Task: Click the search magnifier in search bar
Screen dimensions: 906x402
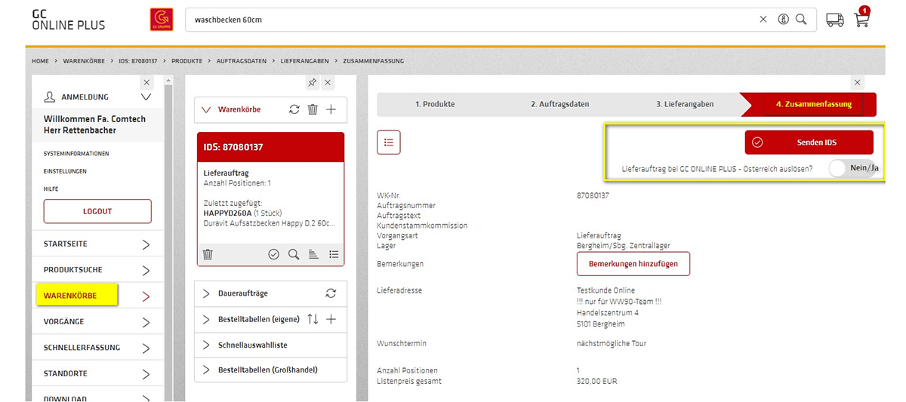Action: tap(801, 20)
